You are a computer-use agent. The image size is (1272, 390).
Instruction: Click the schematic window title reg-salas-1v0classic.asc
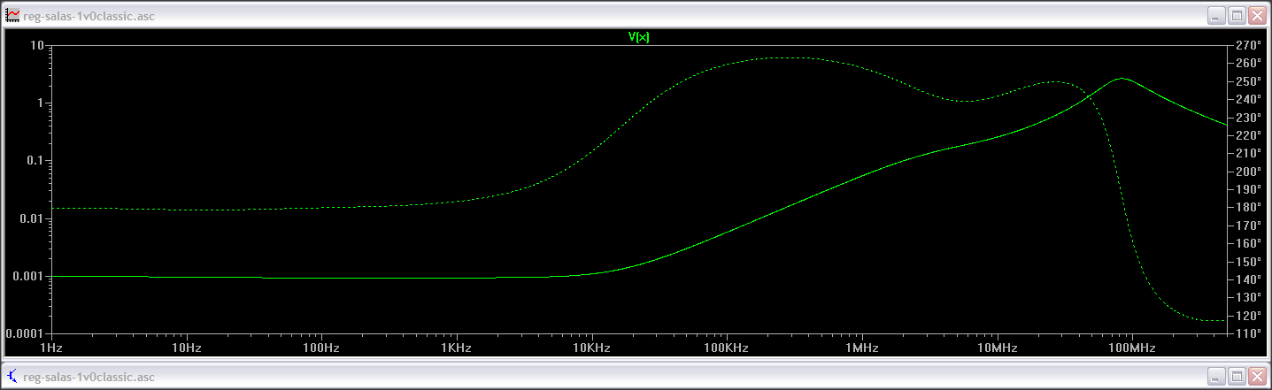[89, 378]
